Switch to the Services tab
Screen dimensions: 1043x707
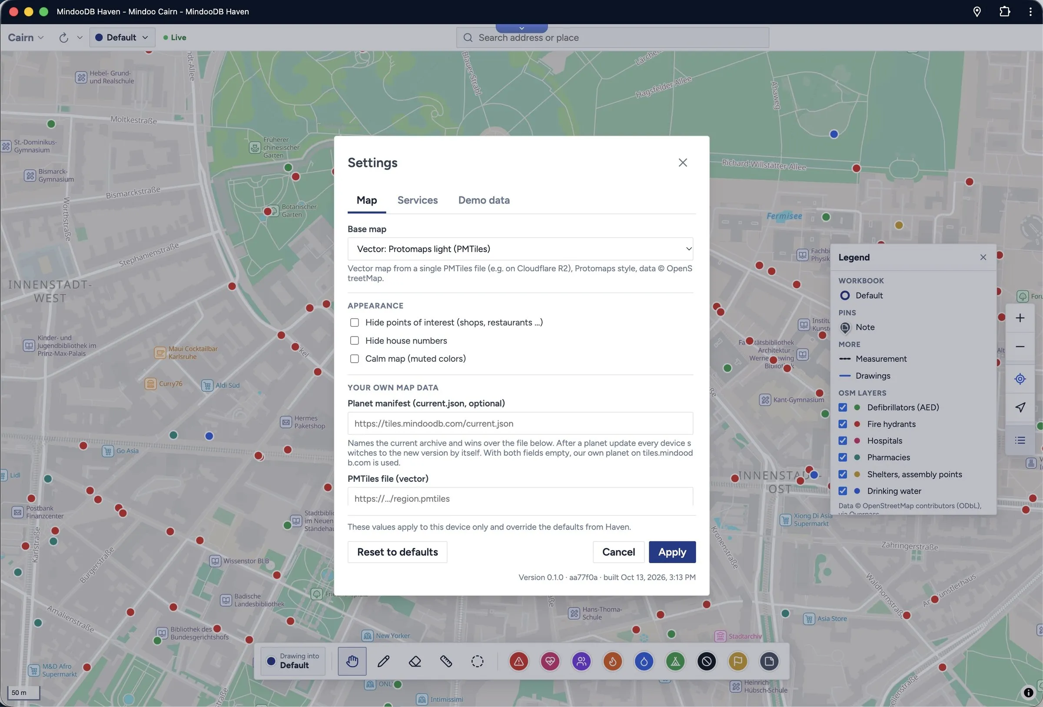pos(417,200)
